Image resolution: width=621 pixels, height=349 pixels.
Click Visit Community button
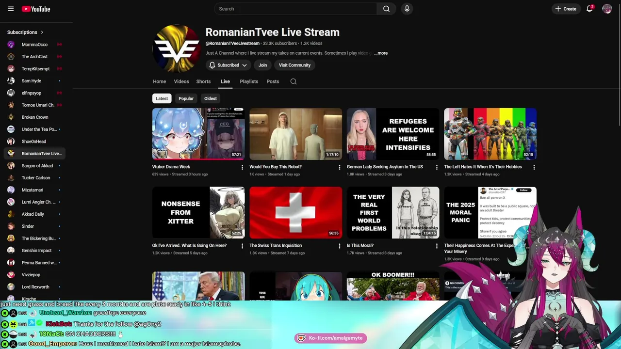click(x=294, y=65)
